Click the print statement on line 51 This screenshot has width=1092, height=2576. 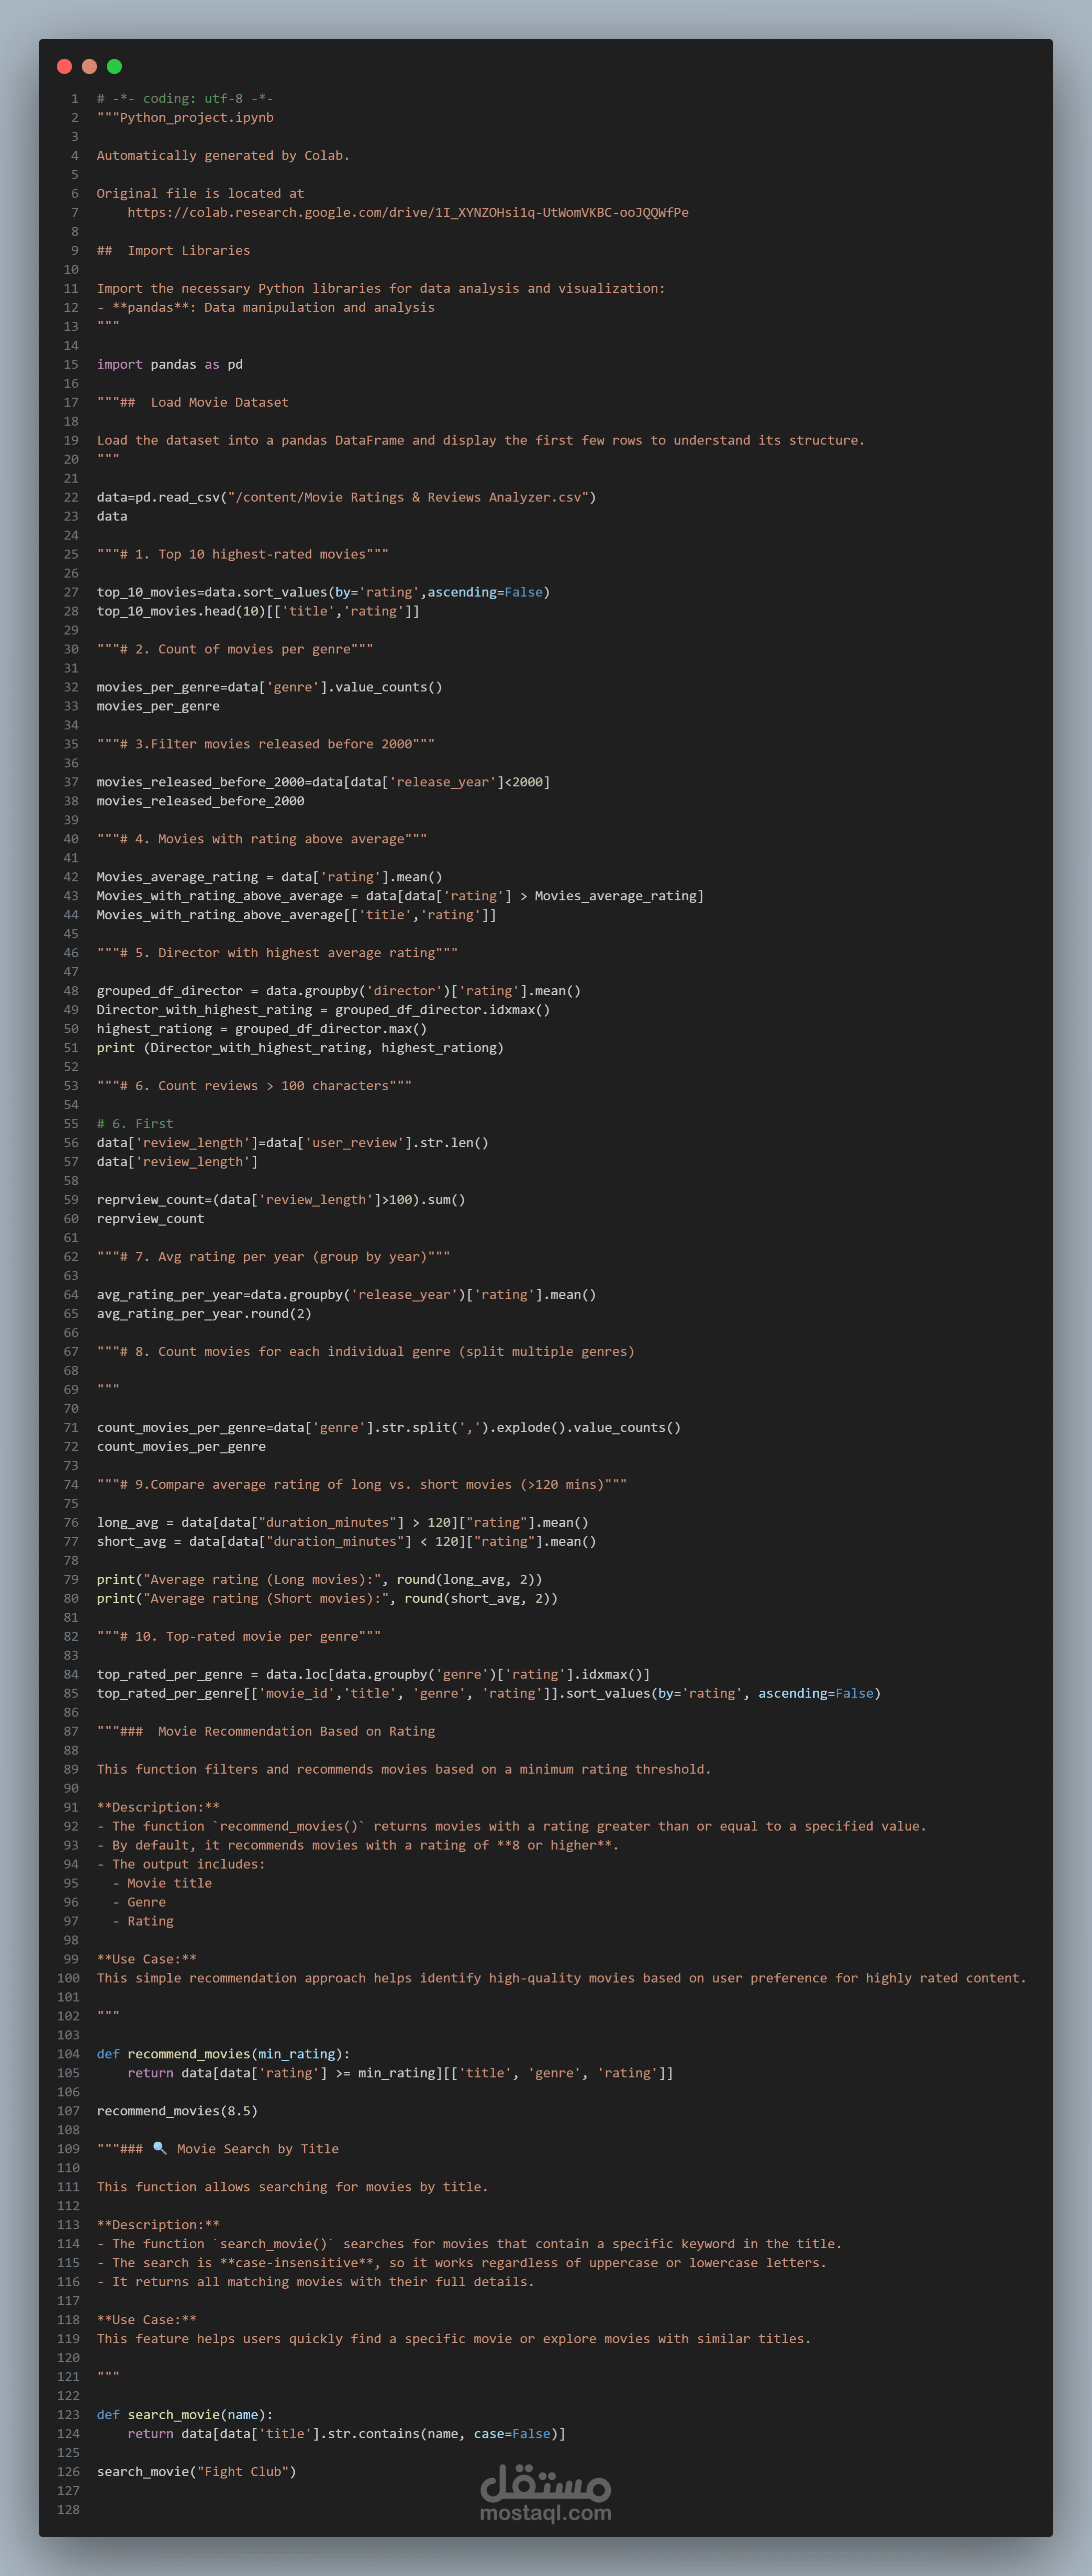click(x=115, y=1047)
